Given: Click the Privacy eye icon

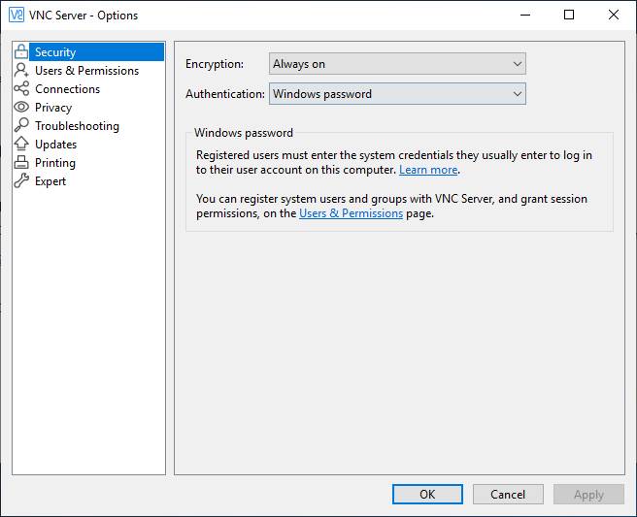Looking at the screenshot, I should click(x=21, y=107).
